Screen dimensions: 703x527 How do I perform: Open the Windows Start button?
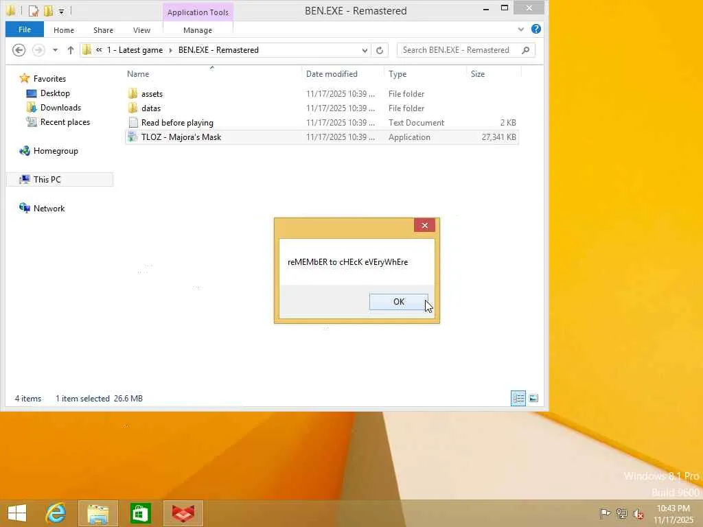17,513
